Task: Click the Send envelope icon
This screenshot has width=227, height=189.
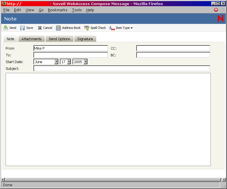Action: pos(6,28)
